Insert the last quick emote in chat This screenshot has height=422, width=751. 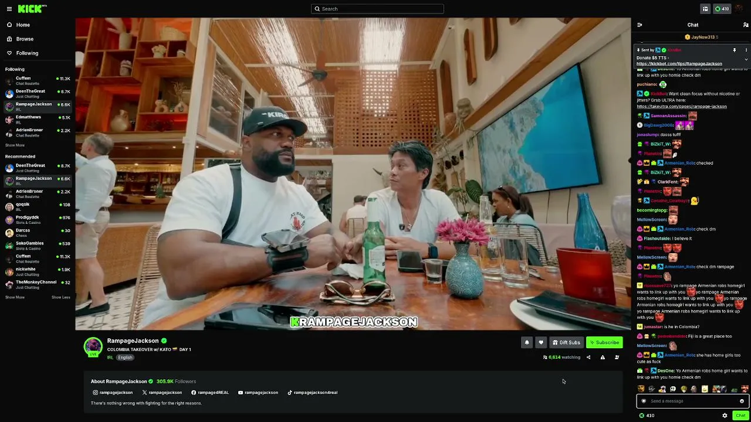point(745,389)
